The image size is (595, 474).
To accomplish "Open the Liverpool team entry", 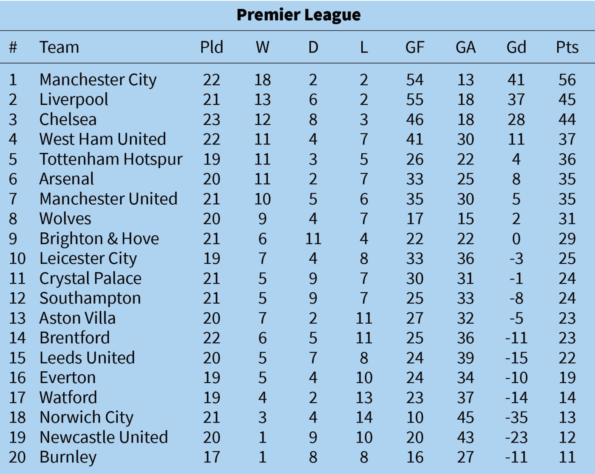I will click(74, 100).
